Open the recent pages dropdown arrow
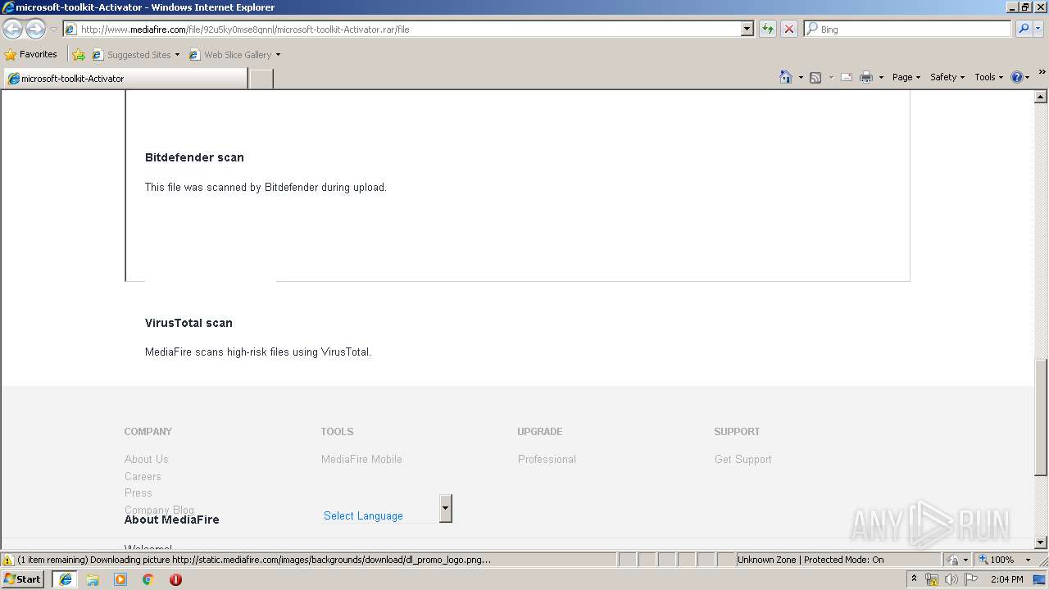The height and width of the screenshot is (590, 1049). click(x=53, y=29)
